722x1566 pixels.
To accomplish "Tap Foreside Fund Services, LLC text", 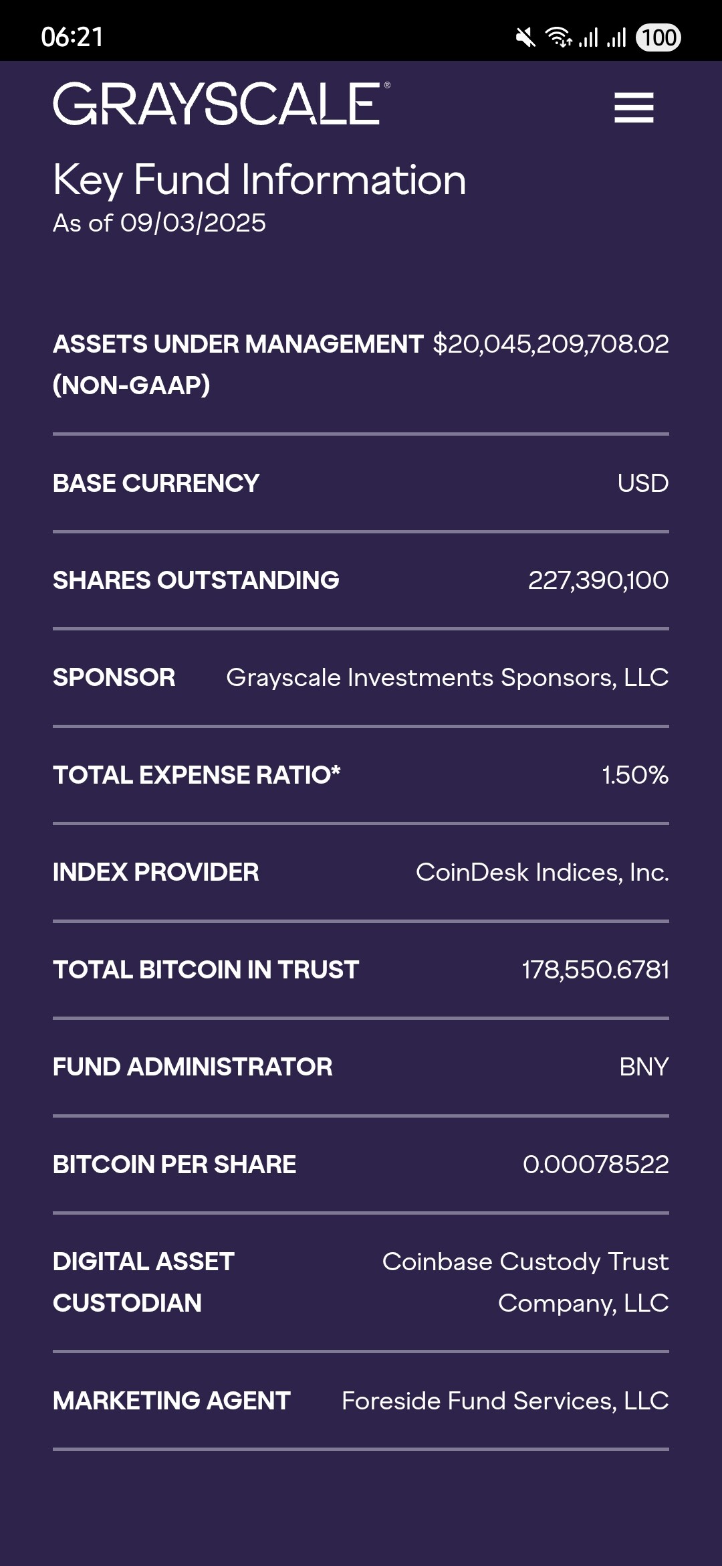I will 505,1401.
